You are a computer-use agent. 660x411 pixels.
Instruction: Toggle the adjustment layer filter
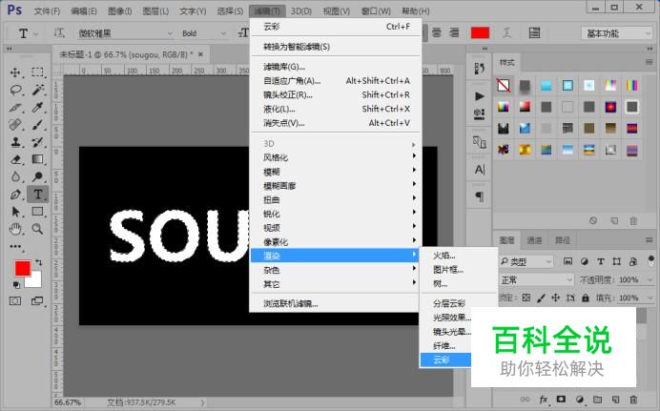(585, 261)
